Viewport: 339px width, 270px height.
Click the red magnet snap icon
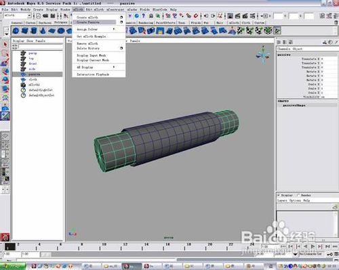(x=196, y=16)
